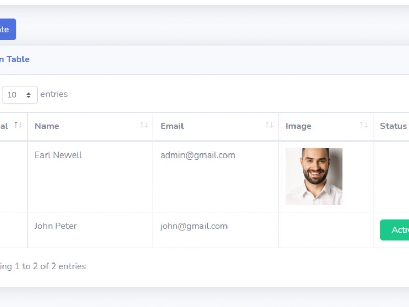Click the Status column header
Viewport: 409px width, 307px height.
pos(391,126)
